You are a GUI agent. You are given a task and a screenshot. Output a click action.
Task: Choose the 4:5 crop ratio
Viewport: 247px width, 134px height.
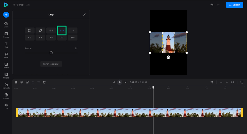tap(40, 38)
